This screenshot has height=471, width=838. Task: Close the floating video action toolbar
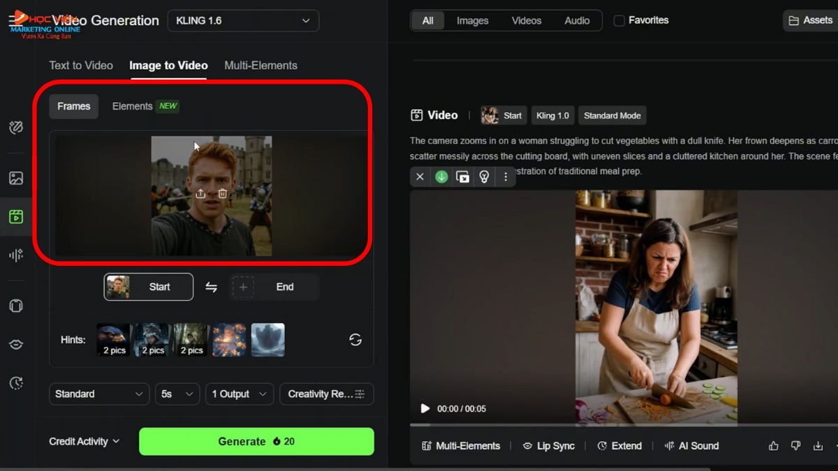click(x=420, y=177)
